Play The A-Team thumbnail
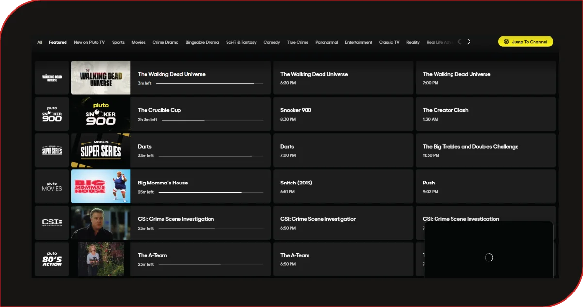The image size is (583, 307). (101, 259)
